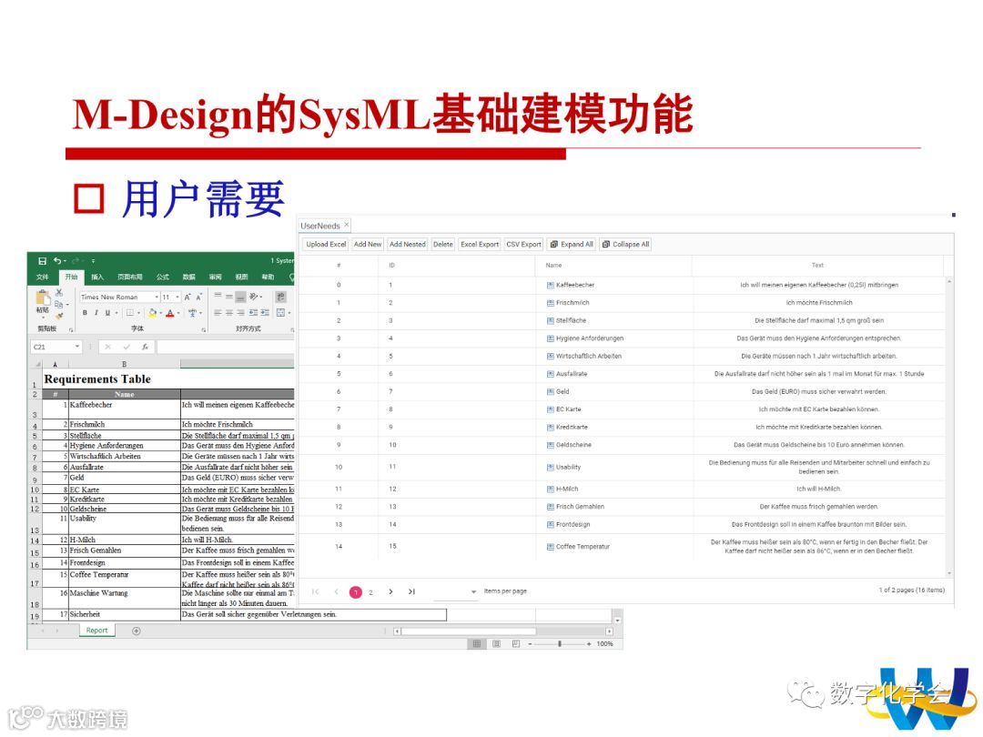The width and height of the screenshot is (983, 737).
Task: Toggle Italic formatting in Excel
Action: point(96,313)
